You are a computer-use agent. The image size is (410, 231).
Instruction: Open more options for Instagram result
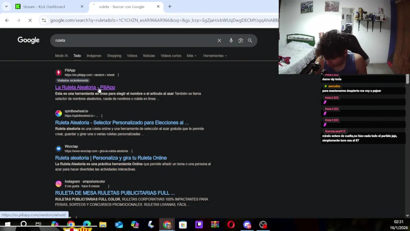click(109, 186)
